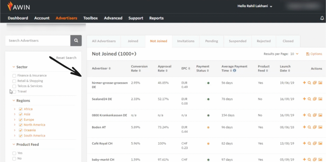Open creatives image icon for Café Royal CH

(x=320, y=143)
